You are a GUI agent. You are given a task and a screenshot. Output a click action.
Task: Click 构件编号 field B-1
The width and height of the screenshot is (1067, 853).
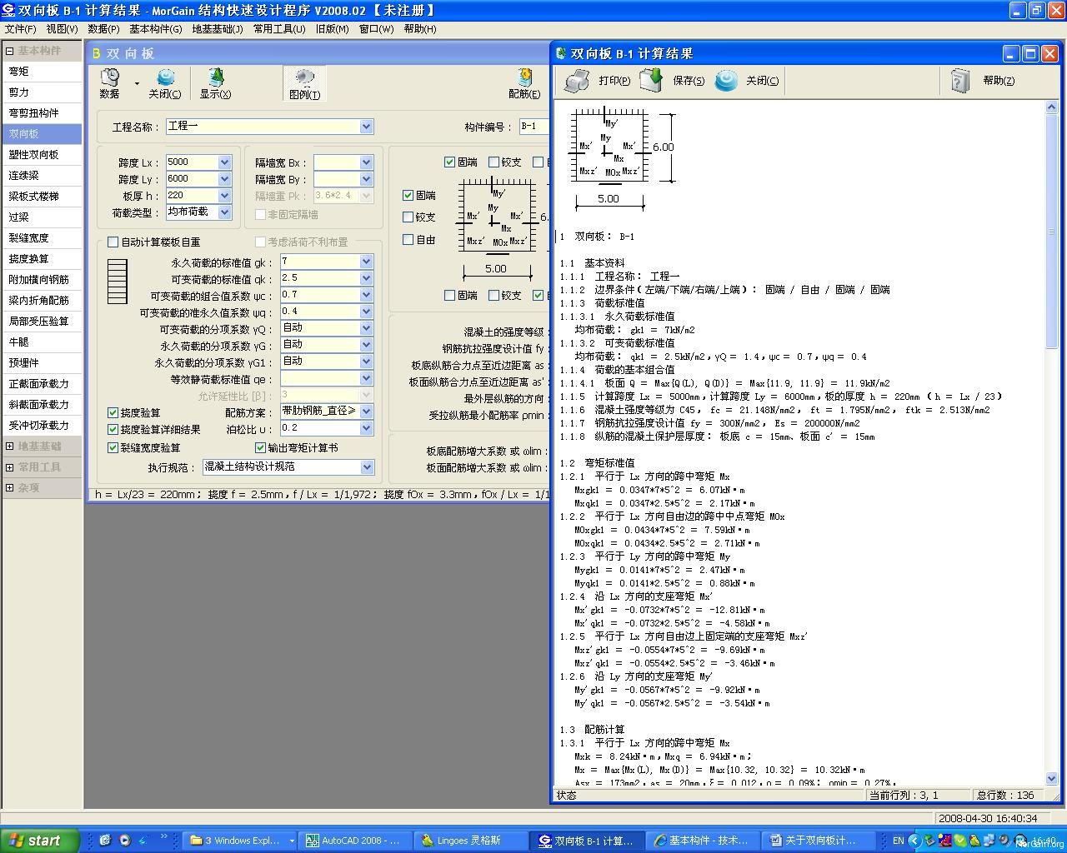pos(533,127)
